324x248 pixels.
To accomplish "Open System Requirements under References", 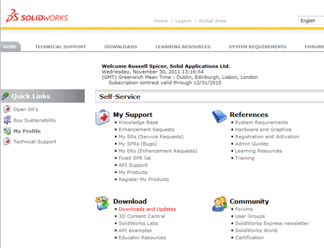I will [x=262, y=122].
